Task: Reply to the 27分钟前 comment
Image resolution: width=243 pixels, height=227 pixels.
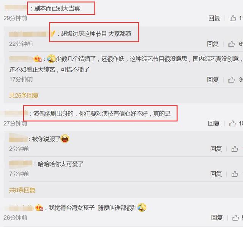Action: [x=214, y=123]
